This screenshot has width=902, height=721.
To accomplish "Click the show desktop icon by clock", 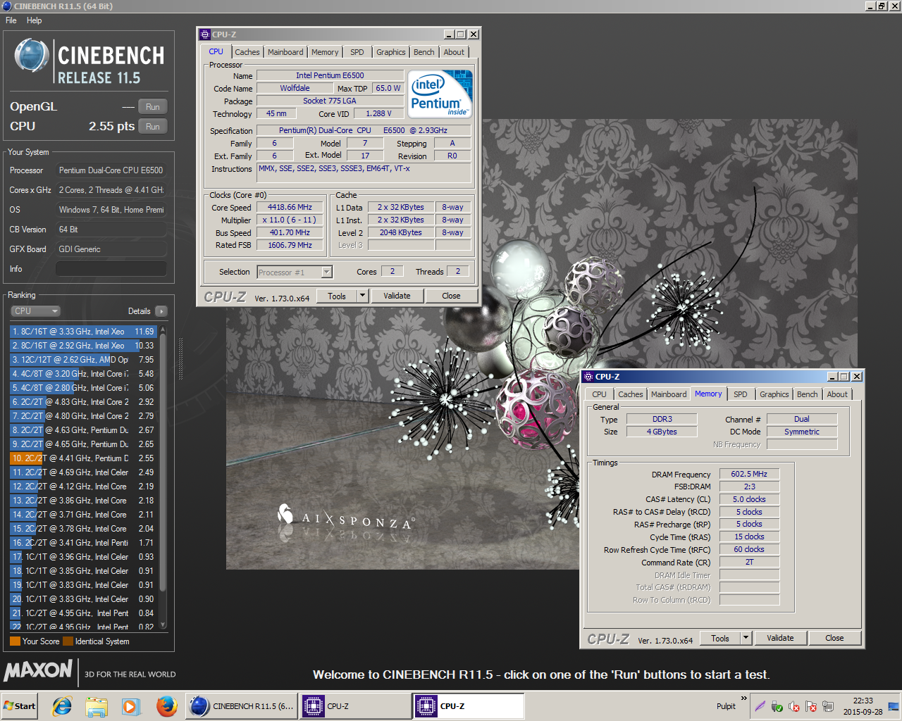I will (x=893, y=706).
